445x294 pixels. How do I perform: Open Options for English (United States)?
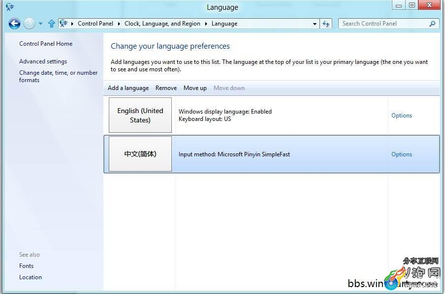point(402,116)
